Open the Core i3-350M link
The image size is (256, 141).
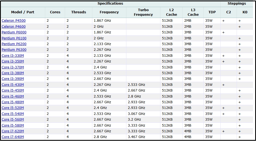(13, 61)
